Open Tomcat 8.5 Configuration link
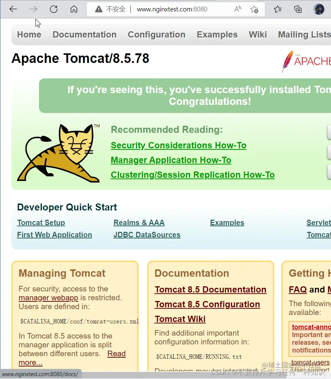 207,304
